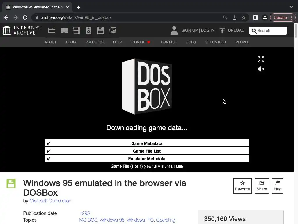Screen dimensions: 298x224
Task: Click UPLOAD text link
Action: click(236, 30)
